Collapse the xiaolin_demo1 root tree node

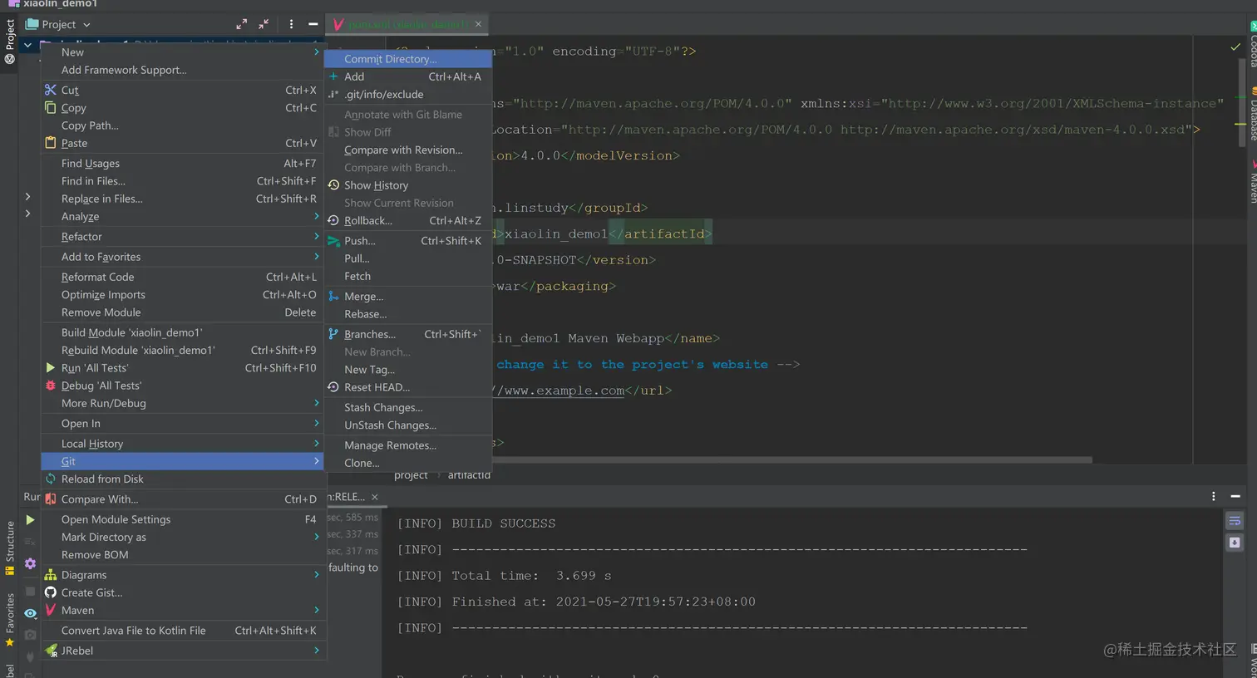28,45
